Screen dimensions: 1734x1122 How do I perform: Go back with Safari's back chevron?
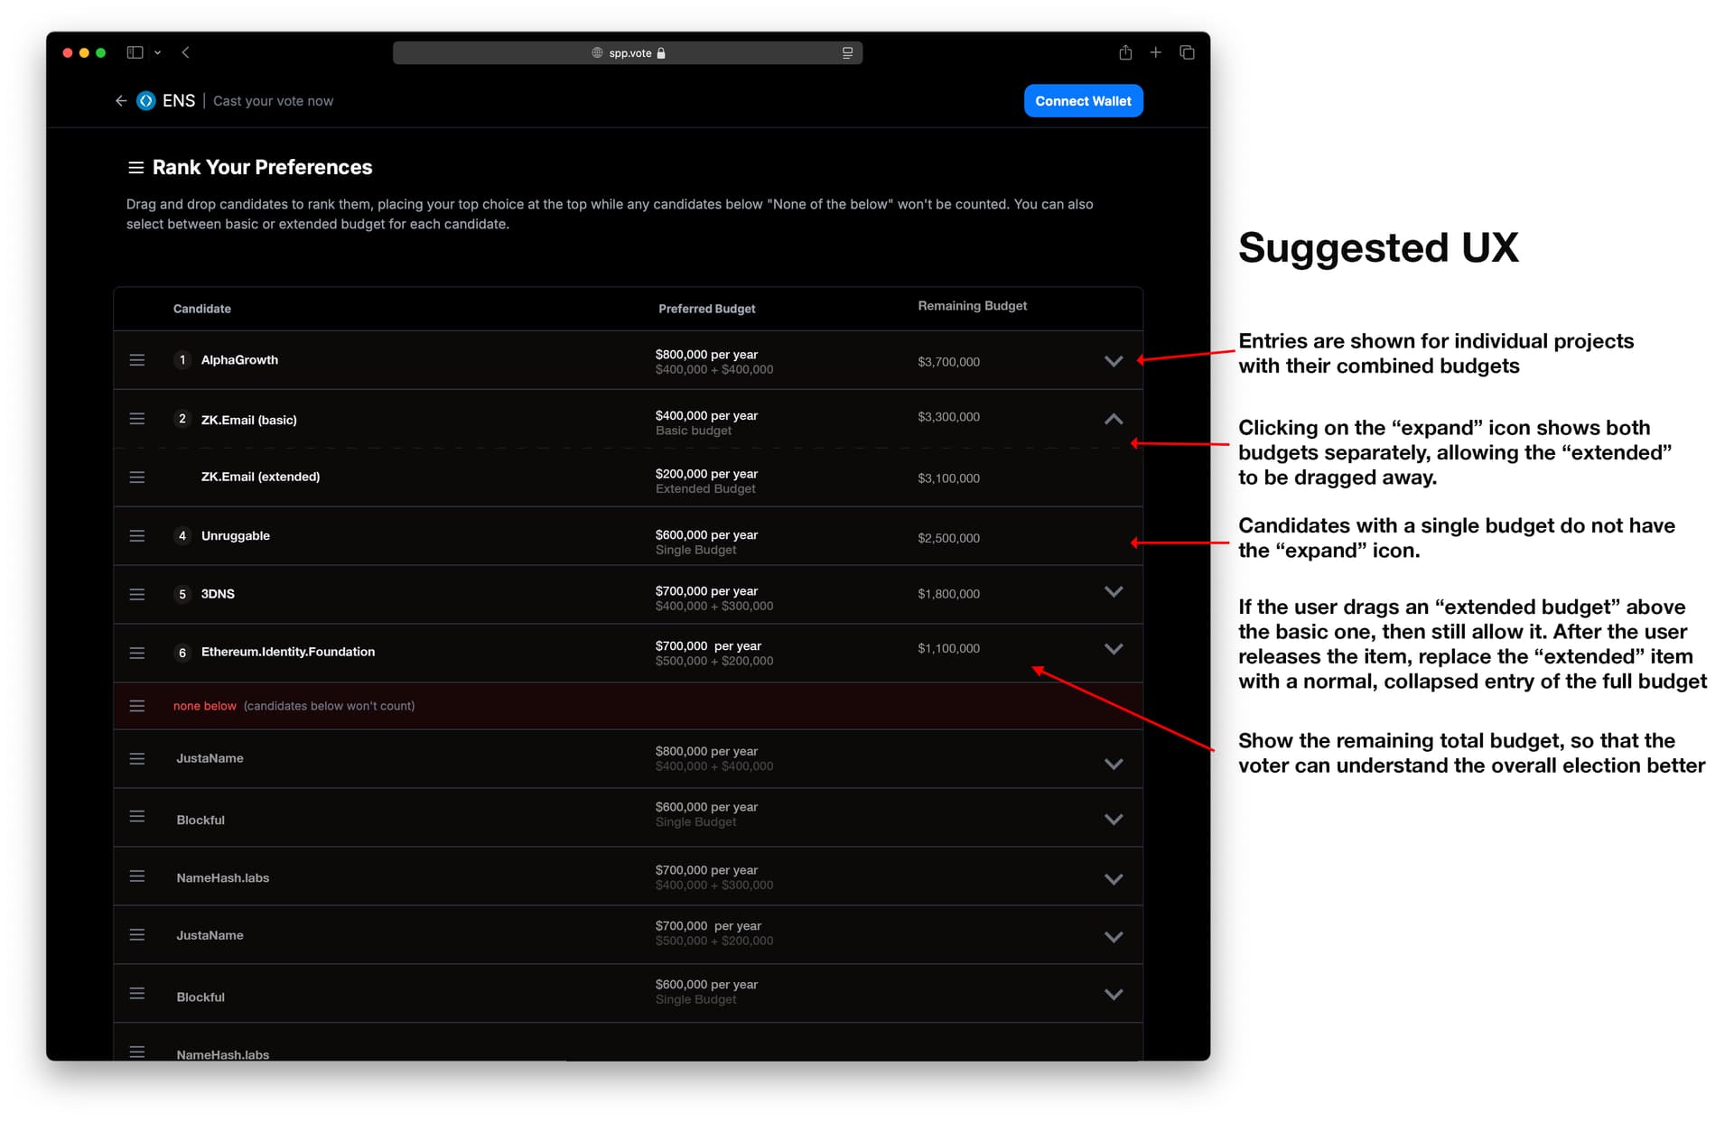(185, 52)
